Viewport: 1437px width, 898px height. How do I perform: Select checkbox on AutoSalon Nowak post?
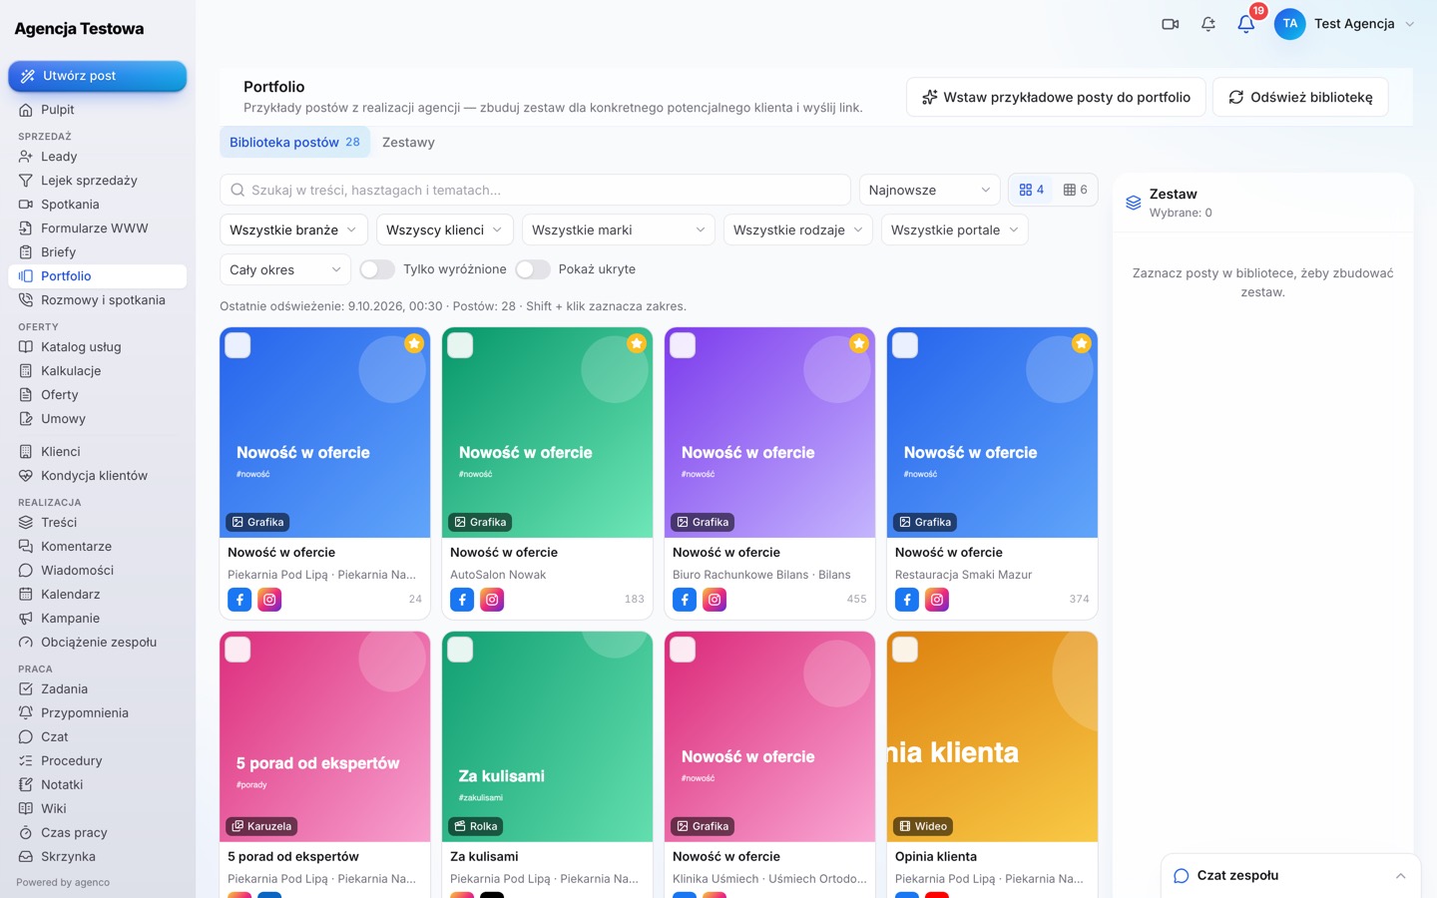(x=460, y=345)
